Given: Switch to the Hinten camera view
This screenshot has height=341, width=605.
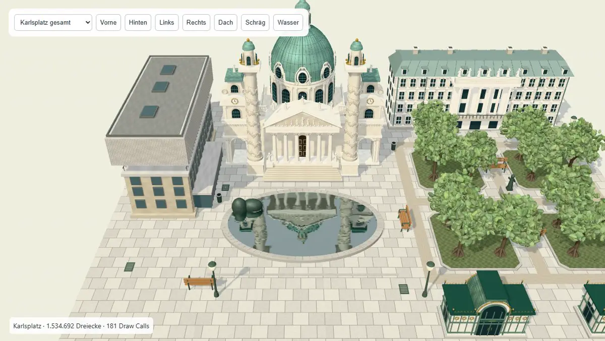Looking at the screenshot, I should 138,22.
